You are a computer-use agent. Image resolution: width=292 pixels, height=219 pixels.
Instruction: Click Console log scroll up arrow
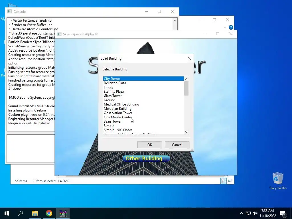[x=175, y=21]
